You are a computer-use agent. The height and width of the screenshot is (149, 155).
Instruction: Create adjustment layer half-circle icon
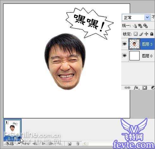click(153, 88)
